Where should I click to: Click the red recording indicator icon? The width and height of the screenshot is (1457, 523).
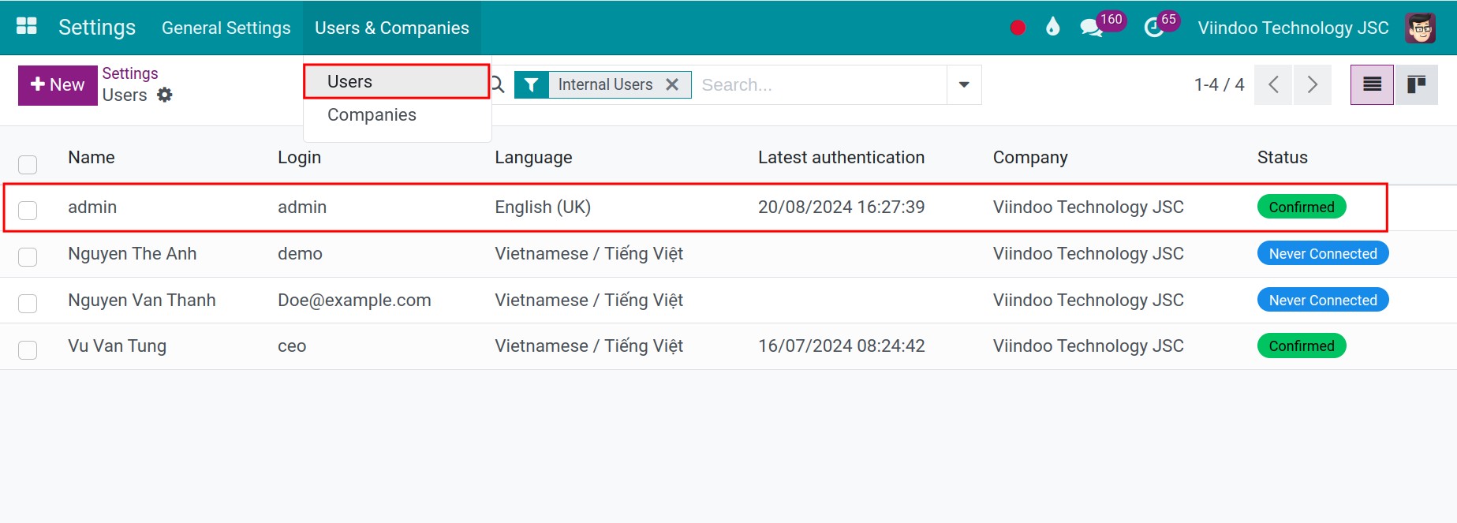tap(1018, 28)
